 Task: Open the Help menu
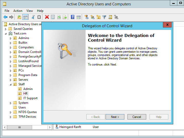[40, 11]
